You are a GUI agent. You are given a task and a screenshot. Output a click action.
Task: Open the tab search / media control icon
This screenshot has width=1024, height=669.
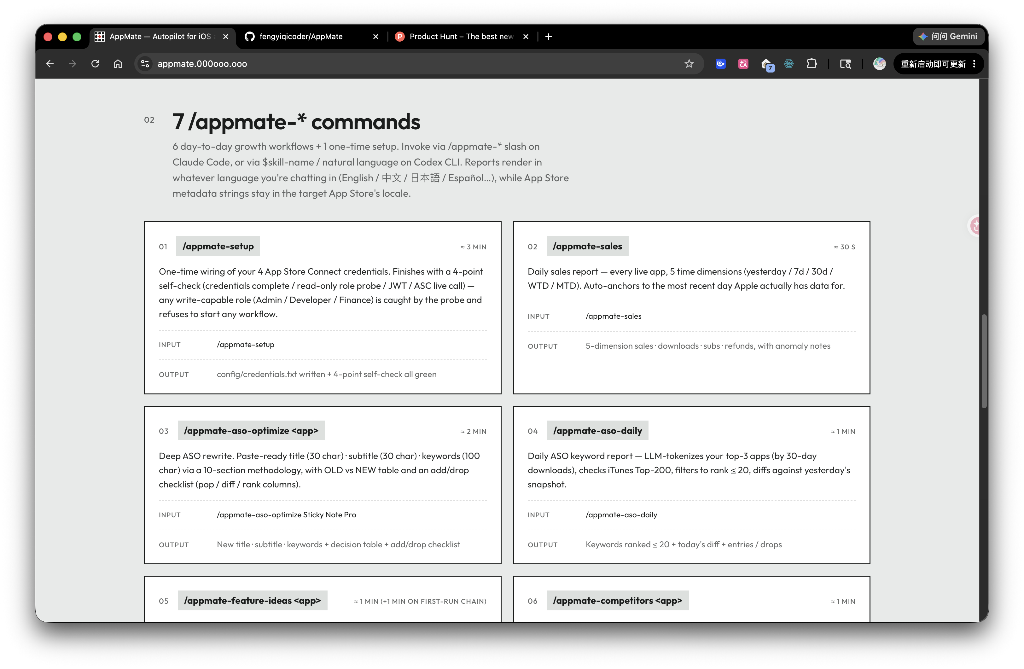click(846, 64)
